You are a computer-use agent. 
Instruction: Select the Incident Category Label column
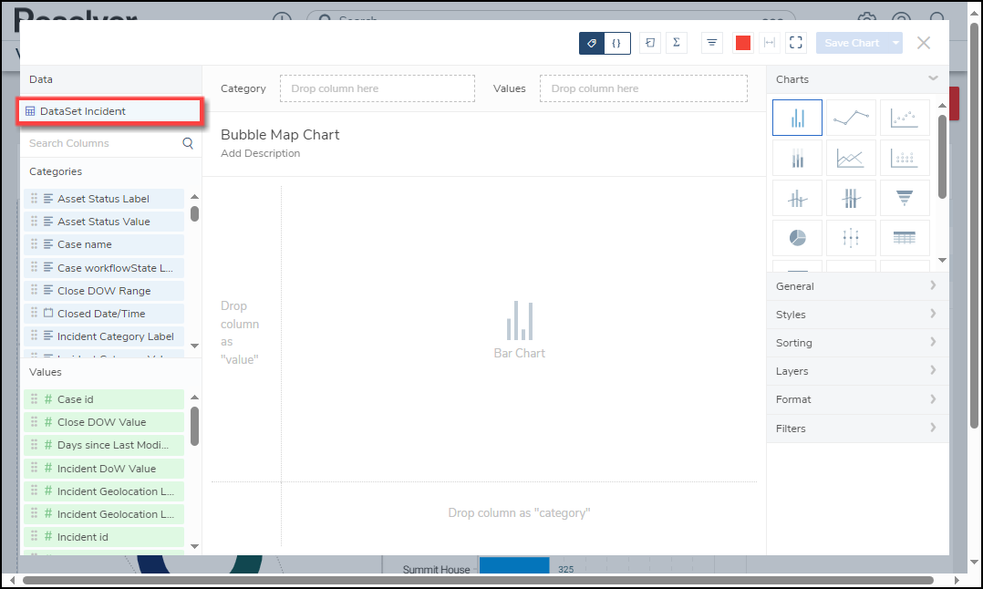(104, 336)
